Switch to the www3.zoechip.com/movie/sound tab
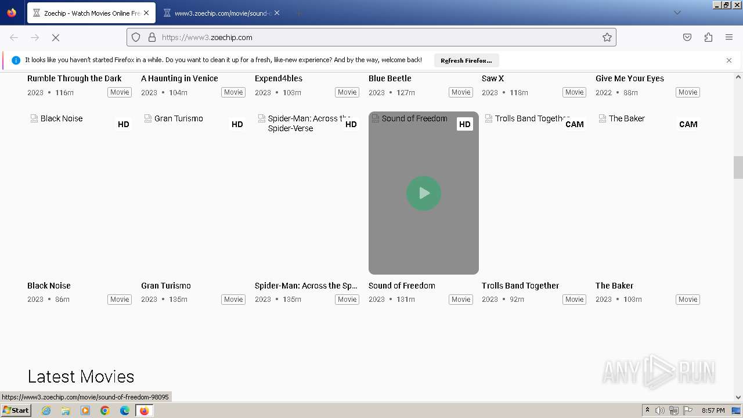This screenshot has height=418, width=743. pos(221,13)
